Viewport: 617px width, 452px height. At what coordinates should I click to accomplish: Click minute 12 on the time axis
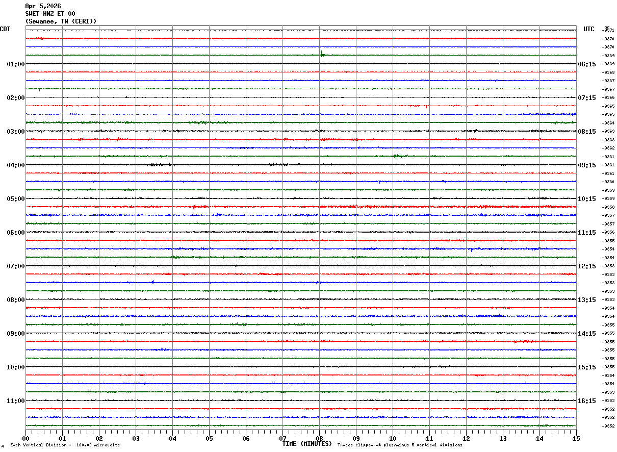tap(466, 438)
